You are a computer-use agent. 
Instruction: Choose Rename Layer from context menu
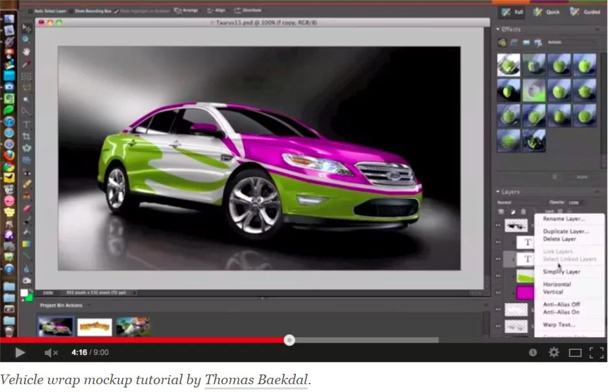[x=564, y=219]
